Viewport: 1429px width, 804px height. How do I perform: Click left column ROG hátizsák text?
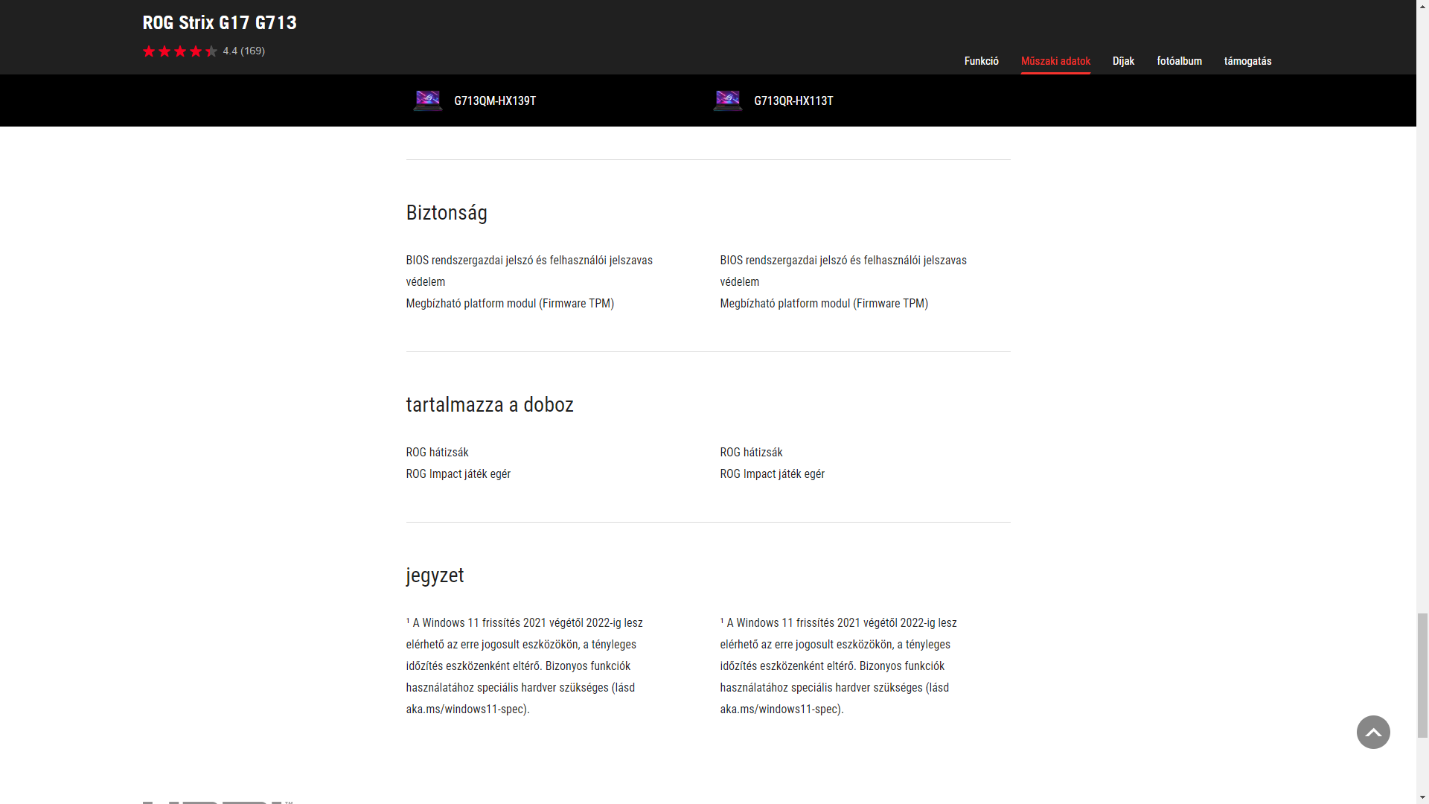(437, 453)
